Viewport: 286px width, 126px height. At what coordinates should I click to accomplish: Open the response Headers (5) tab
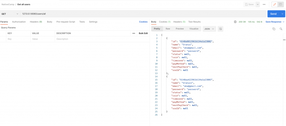179,22
